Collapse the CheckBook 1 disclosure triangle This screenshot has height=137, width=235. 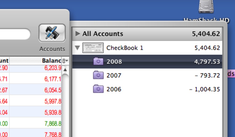click(77, 48)
